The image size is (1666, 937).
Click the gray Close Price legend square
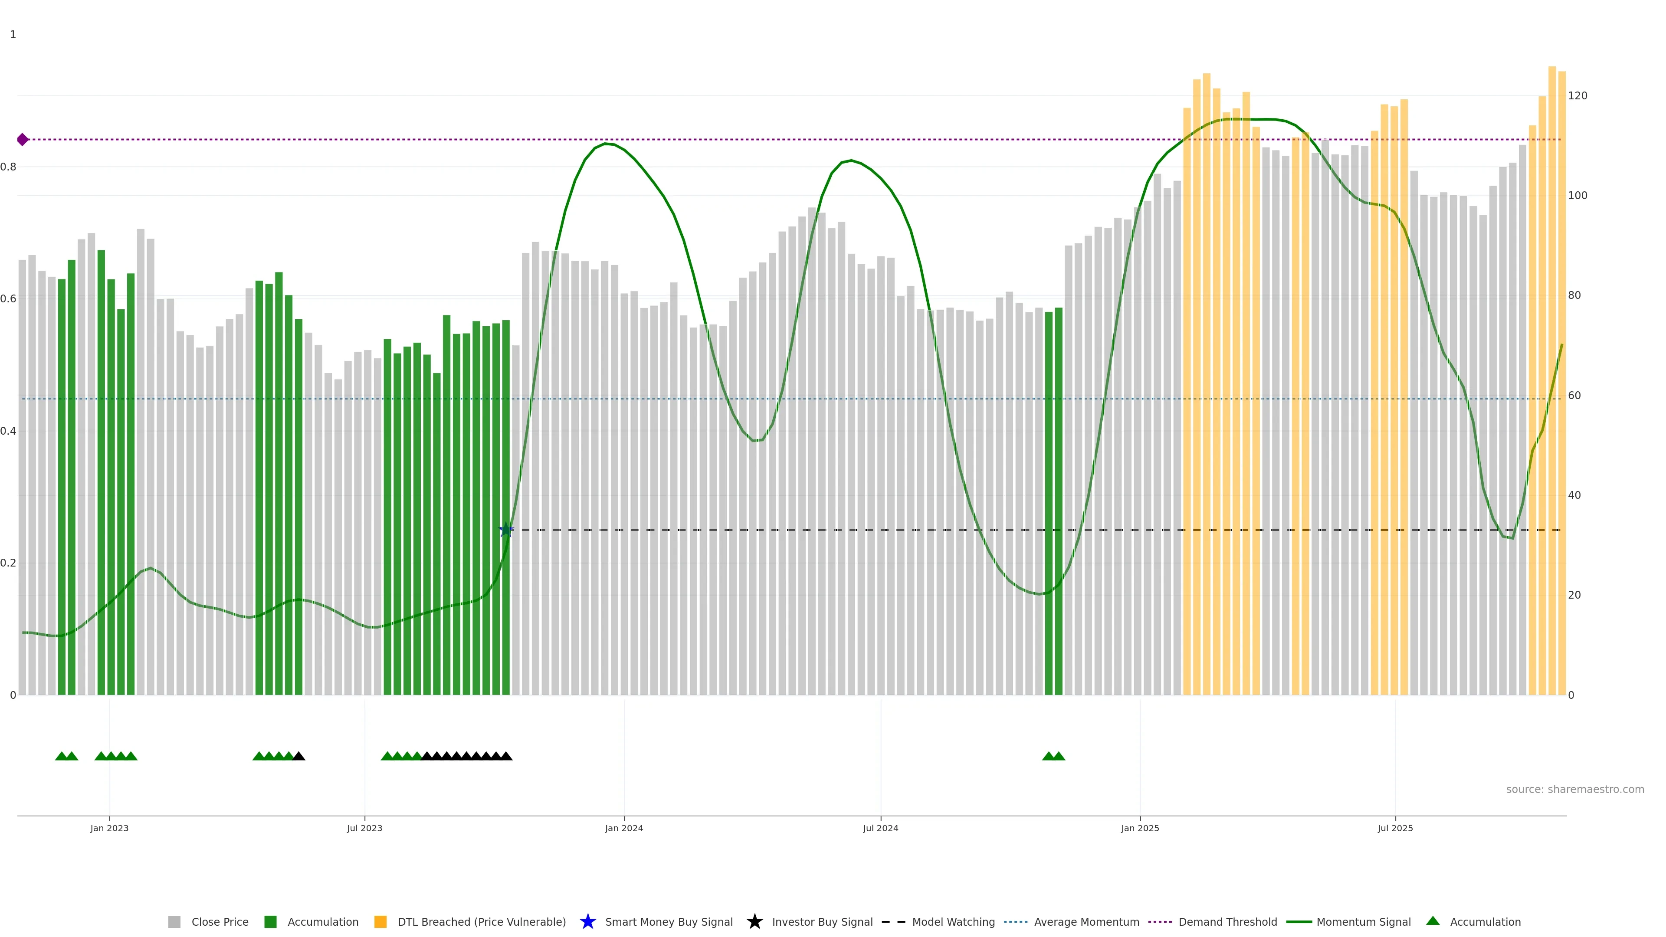pos(174,921)
